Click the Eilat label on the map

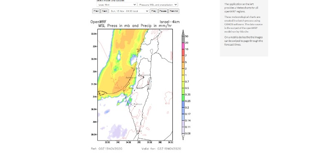(x=139, y=131)
